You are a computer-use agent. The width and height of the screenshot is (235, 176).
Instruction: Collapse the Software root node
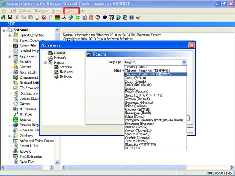pos(4,30)
